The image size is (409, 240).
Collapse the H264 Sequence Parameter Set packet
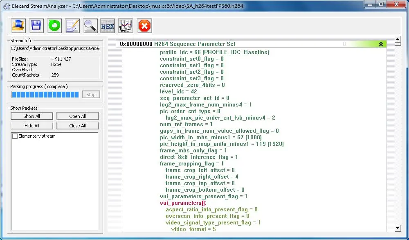(381, 44)
